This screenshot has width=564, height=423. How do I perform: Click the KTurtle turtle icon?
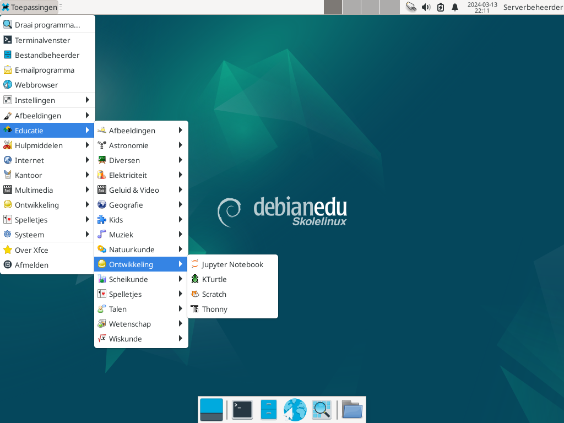pyautogui.click(x=194, y=279)
